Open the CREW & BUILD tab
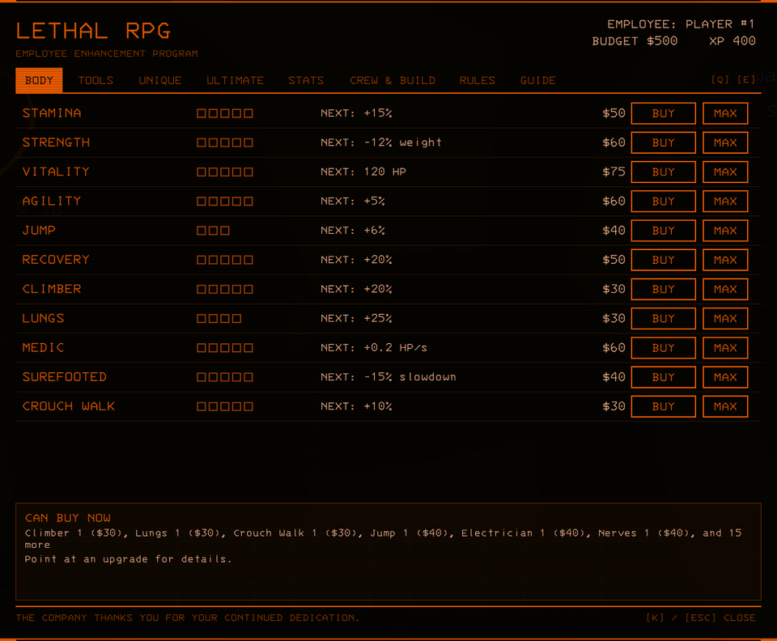Image resolution: width=777 pixels, height=641 pixels. point(392,80)
